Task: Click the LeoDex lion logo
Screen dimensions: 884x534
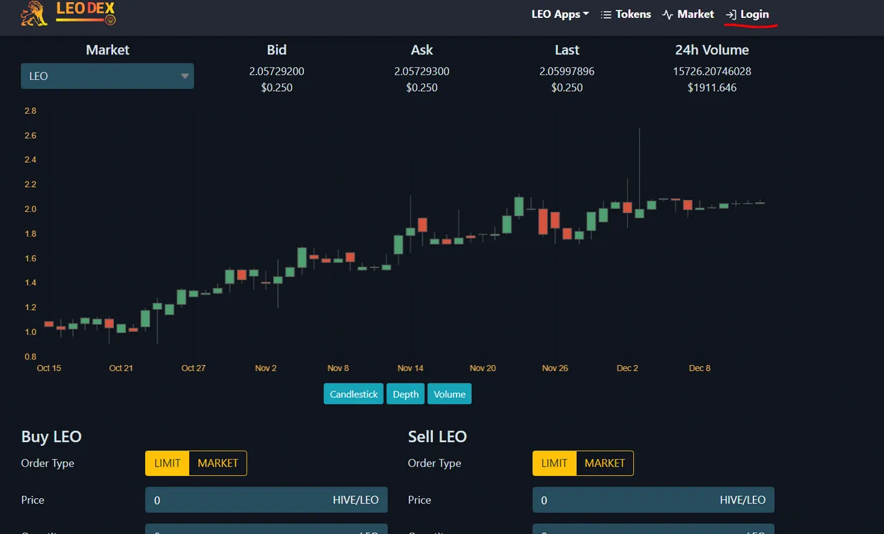Action: pyautogui.click(x=35, y=14)
